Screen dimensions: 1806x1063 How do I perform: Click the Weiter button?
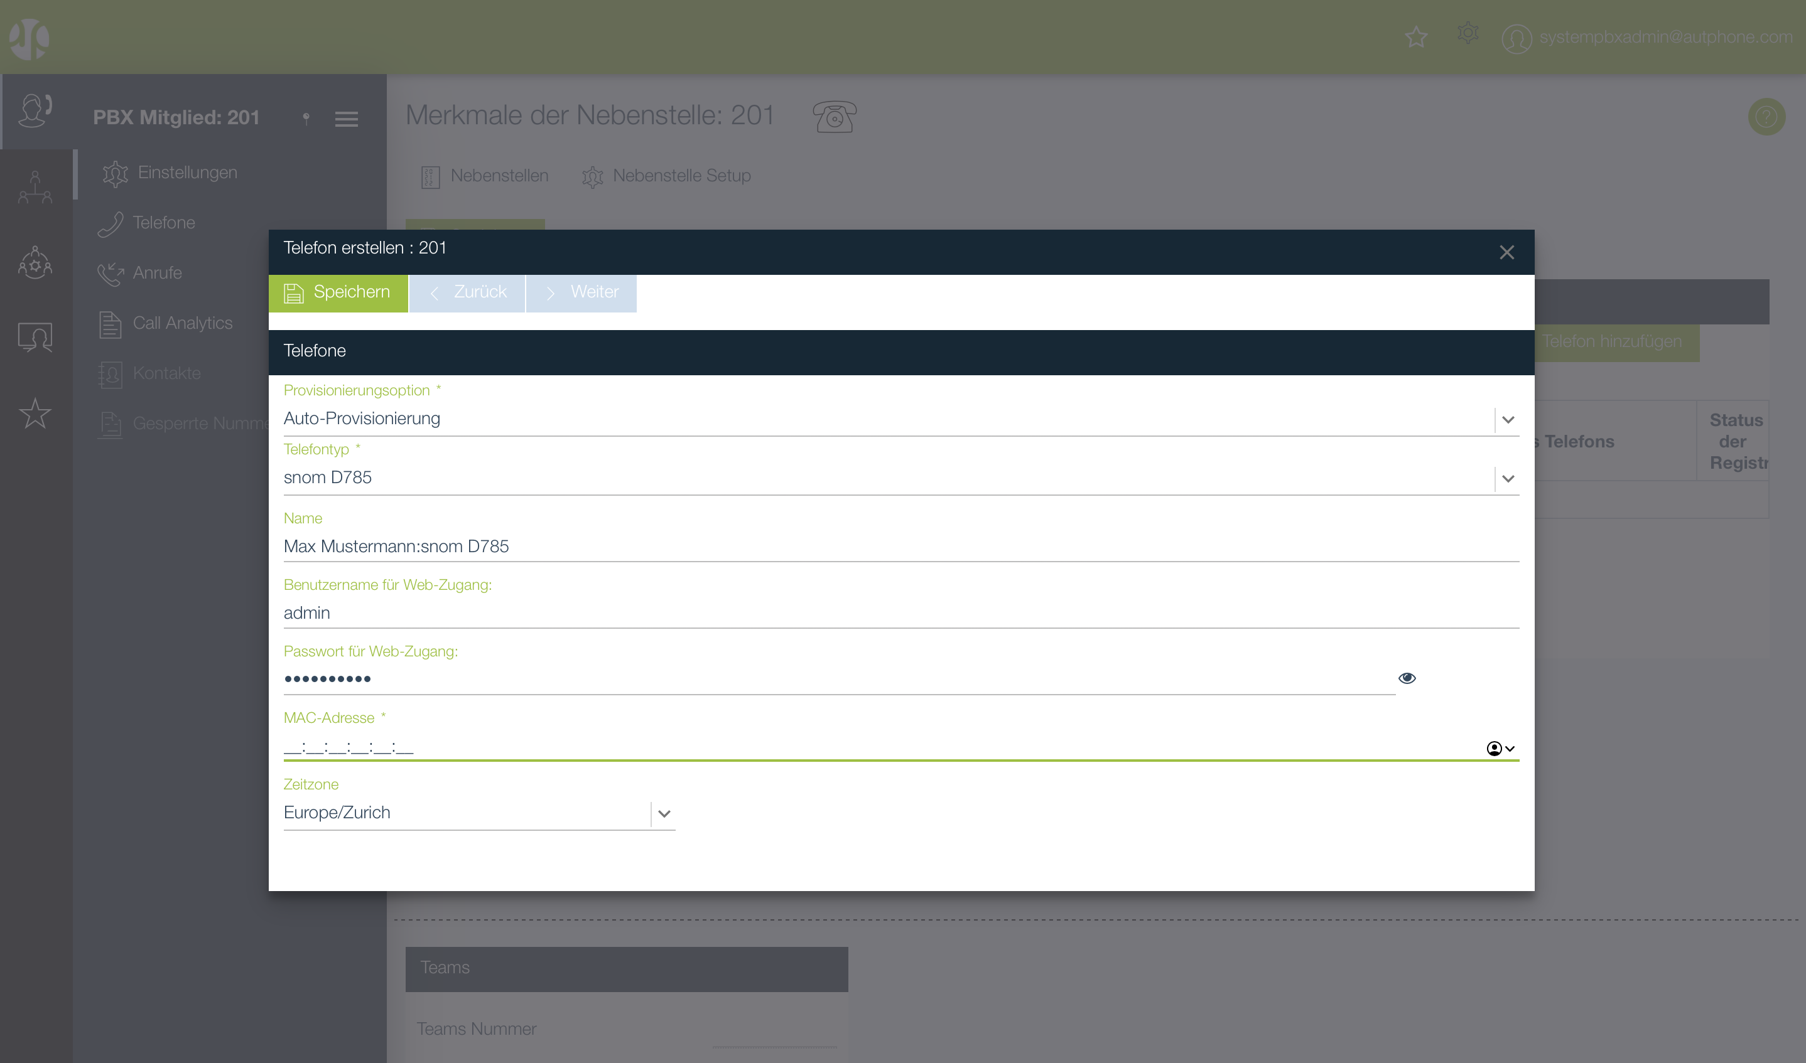coord(581,293)
